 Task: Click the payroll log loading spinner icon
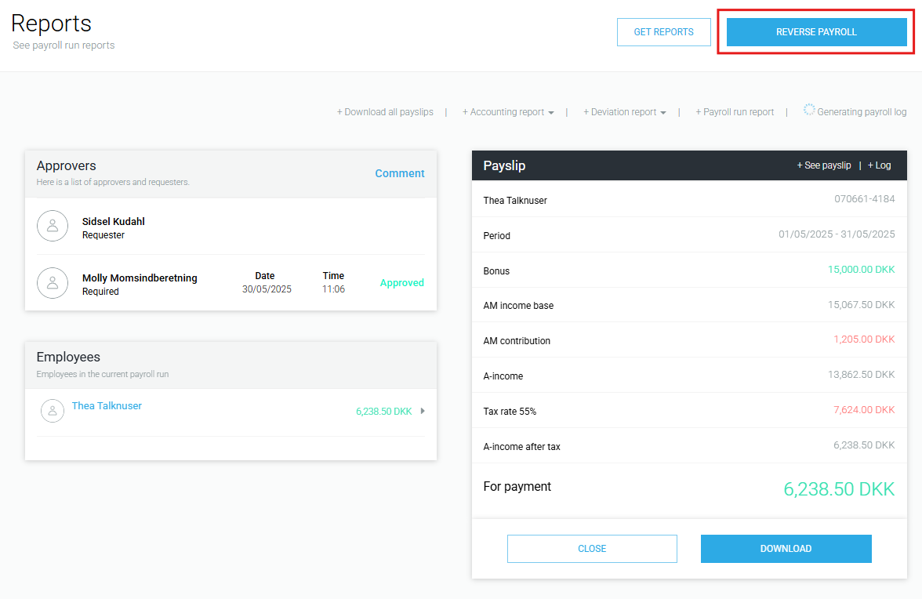tap(808, 111)
